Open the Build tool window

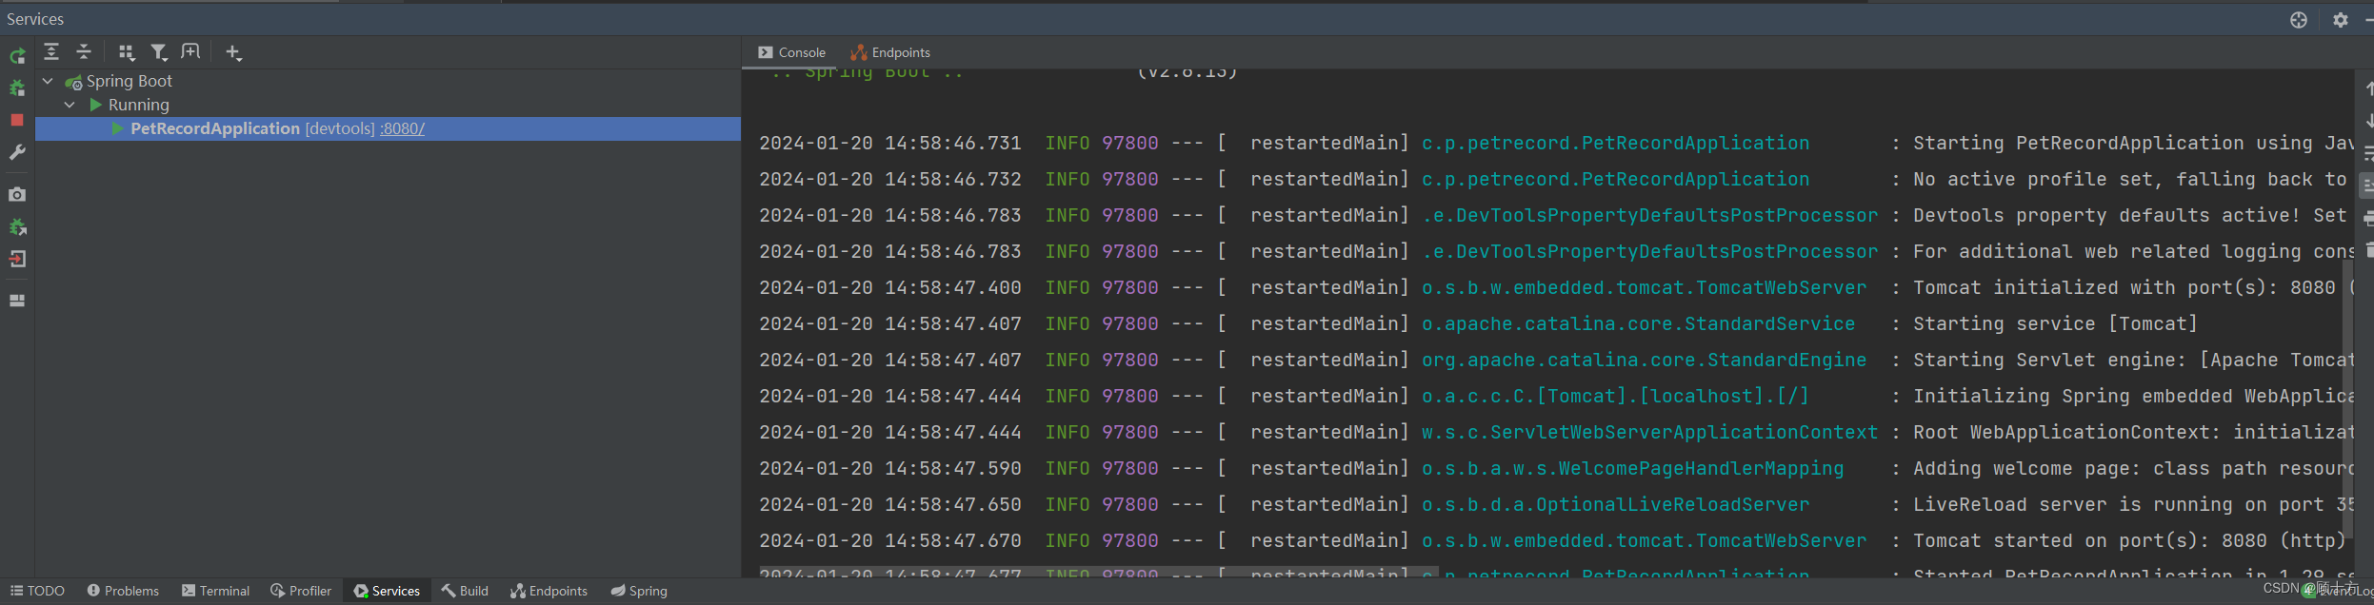point(465,591)
